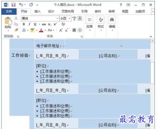The width and height of the screenshot is (157, 129).
Task: Collapse the ribbon with the up chevron
Action: 151,37
